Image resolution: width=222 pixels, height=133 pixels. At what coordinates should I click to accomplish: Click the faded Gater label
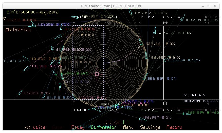click(x=58, y=127)
